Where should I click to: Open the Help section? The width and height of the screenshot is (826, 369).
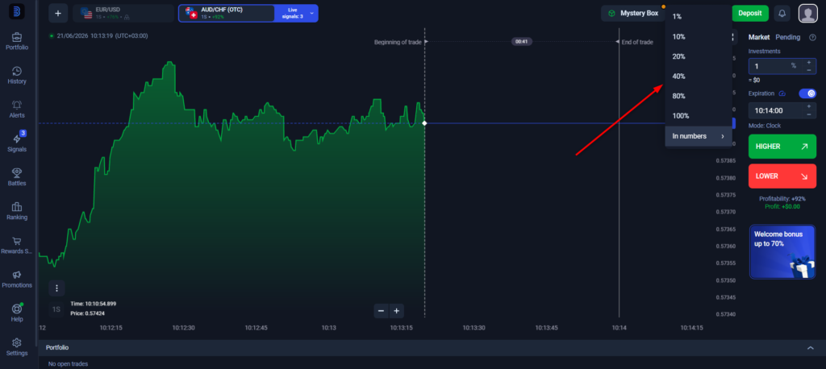(17, 313)
